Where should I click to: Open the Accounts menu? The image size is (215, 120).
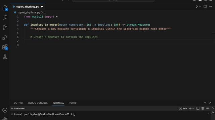click(x=5, y=110)
